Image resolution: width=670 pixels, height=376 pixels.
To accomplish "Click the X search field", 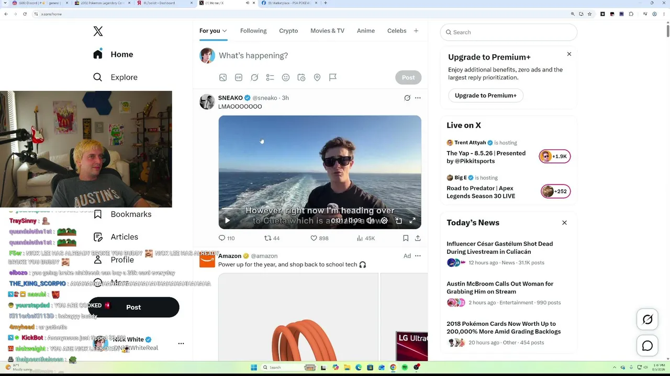I will click(x=509, y=32).
